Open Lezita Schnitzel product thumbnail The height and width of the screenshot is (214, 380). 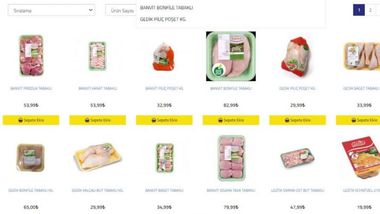pyautogui.click(x=361, y=158)
